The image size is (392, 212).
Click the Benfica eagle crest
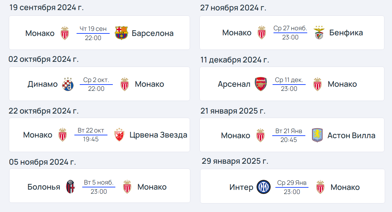point(319,33)
